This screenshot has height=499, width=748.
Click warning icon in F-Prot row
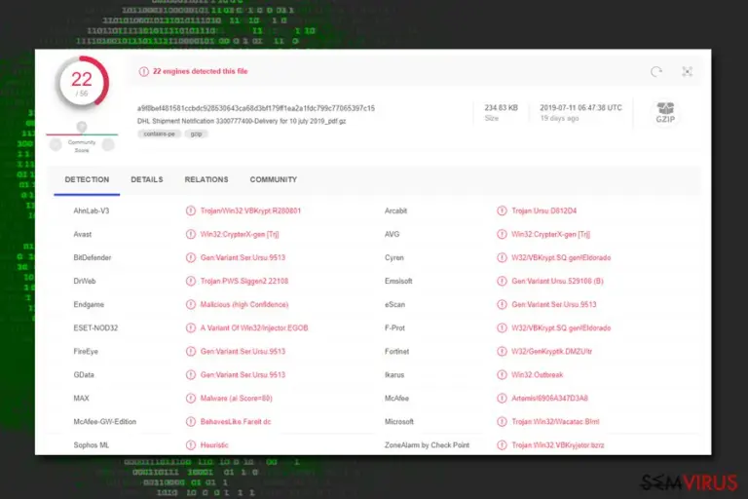point(502,327)
